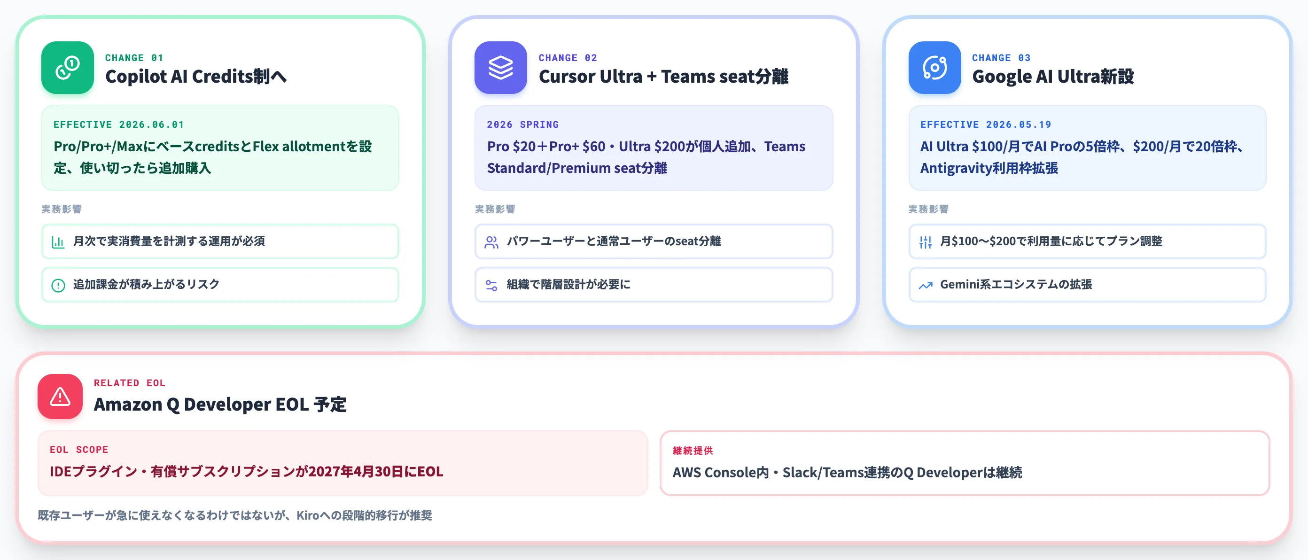Click Gemini系エコシステムの拡張 item
The width and height of the screenshot is (1308, 560).
(1087, 285)
